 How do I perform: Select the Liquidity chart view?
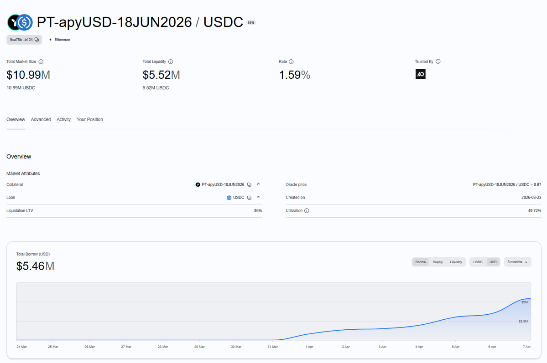click(456, 262)
